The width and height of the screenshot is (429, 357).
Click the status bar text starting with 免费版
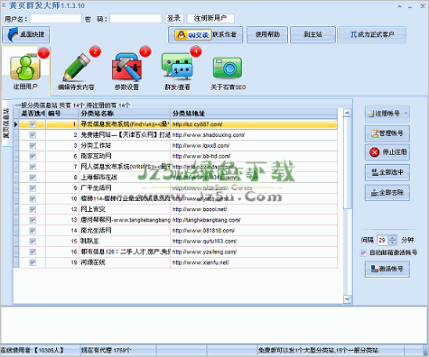click(319, 351)
